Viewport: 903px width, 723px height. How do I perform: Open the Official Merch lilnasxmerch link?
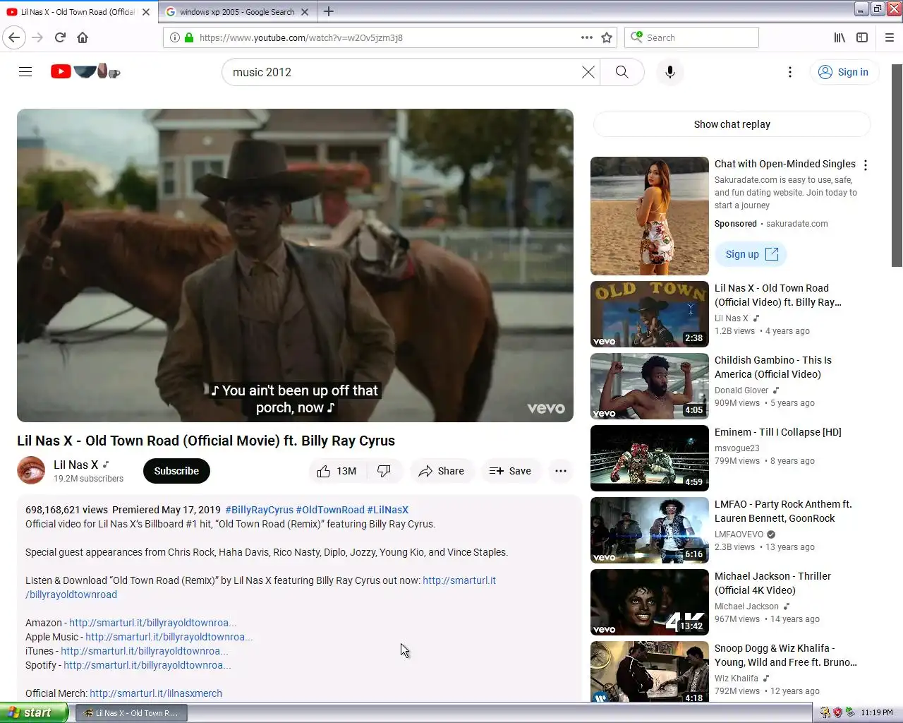pyautogui.click(x=156, y=693)
